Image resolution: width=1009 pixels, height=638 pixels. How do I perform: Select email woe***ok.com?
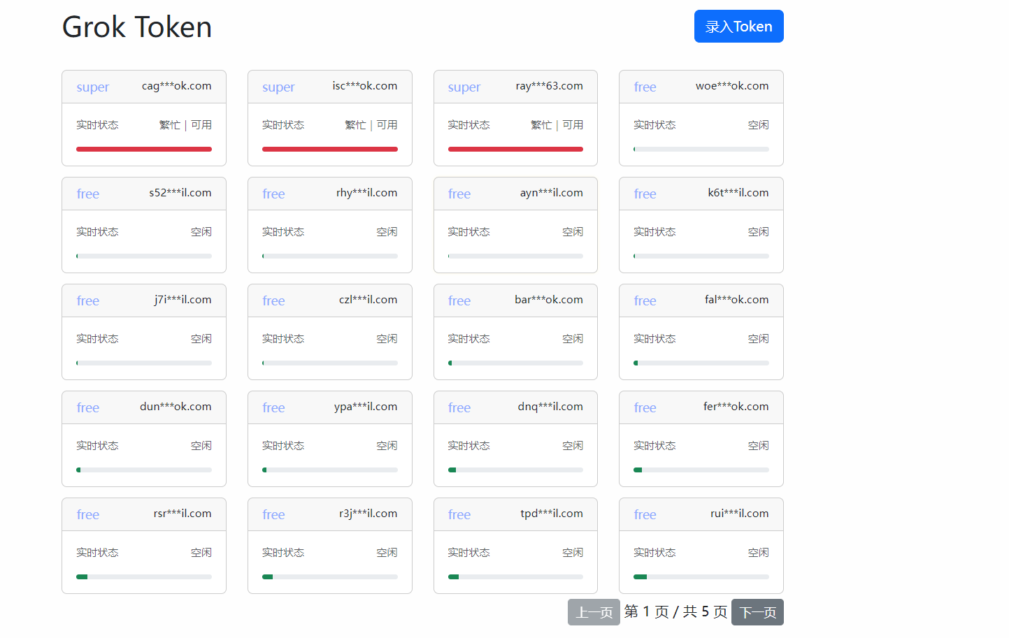[732, 86]
